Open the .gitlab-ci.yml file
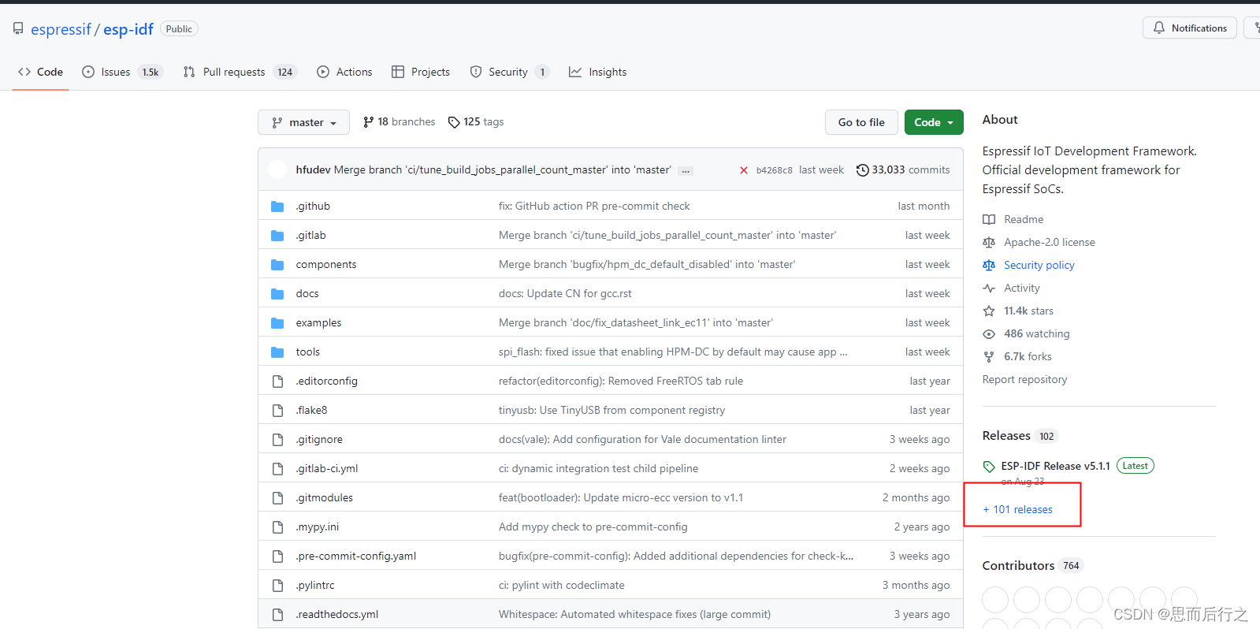Screen dimensions: 1260x629 (x=327, y=469)
